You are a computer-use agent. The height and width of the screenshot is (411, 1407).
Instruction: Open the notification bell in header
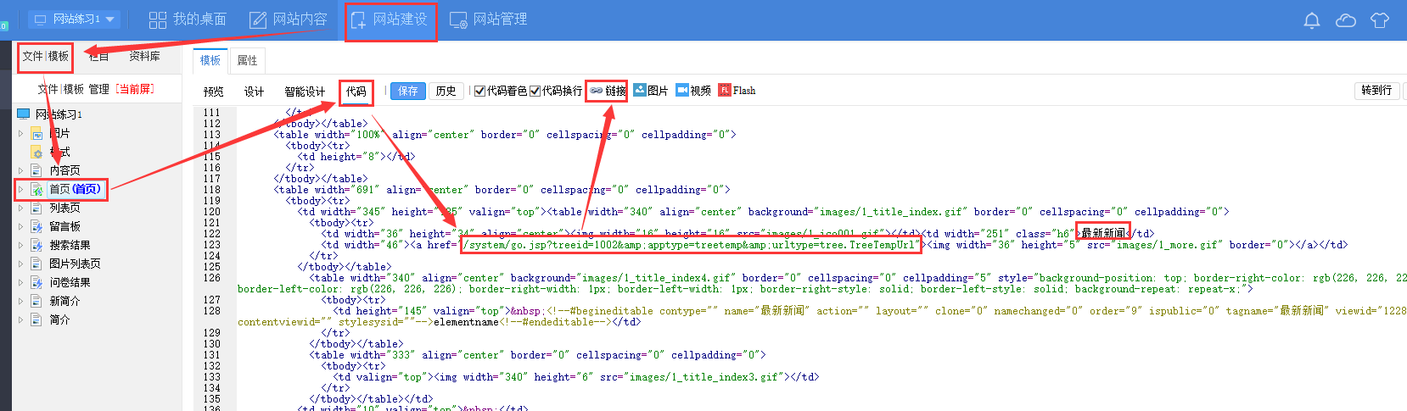(1311, 20)
